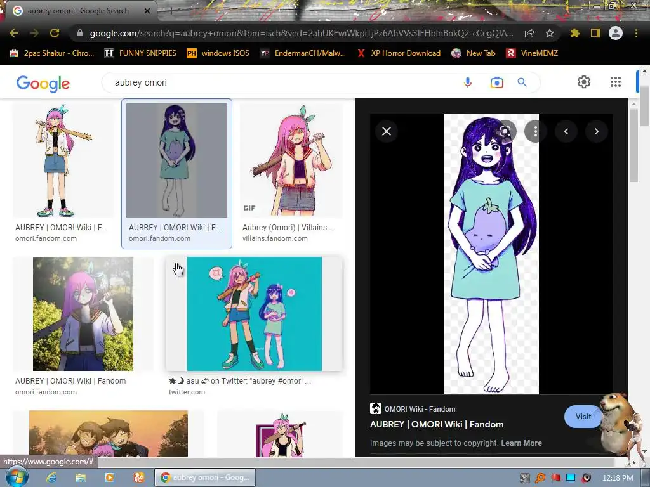Open the Chrome three-dot menu

[636, 33]
